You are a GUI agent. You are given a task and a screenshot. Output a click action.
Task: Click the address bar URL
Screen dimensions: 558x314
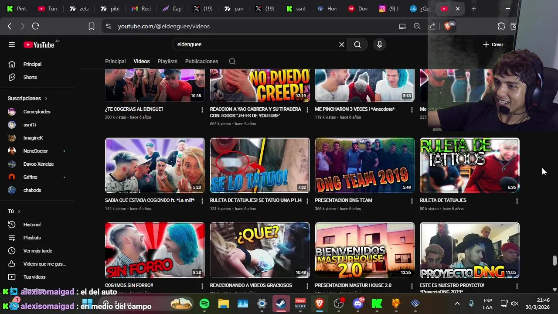[164, 26]
